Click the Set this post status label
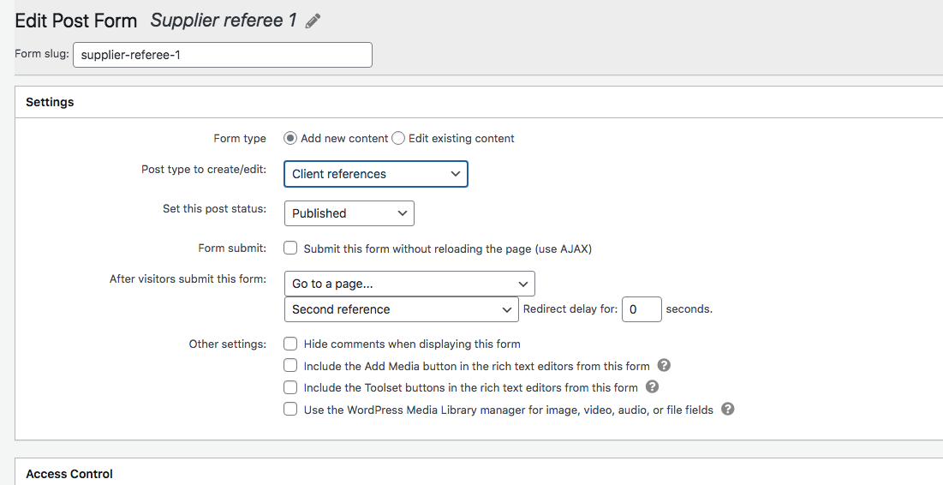 pos(214,209)
